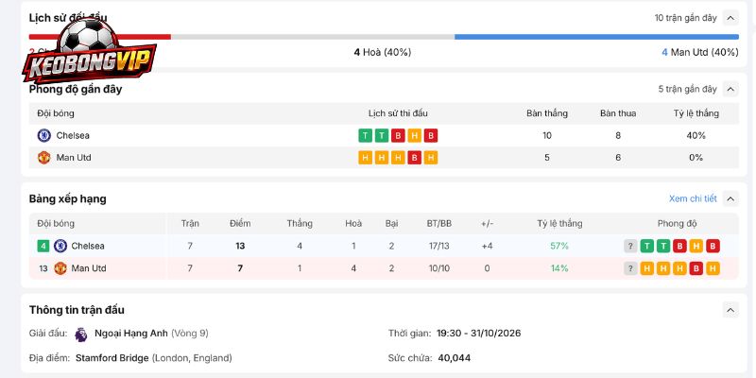Click the rank 4 badge beside Chelsea
The width and height of the screenshot is (756, 378).
(x=43, y=246)
